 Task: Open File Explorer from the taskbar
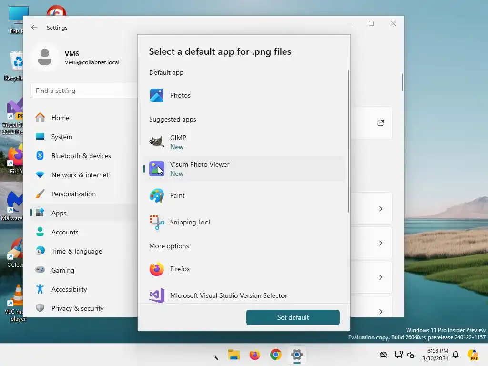point(234,355)
